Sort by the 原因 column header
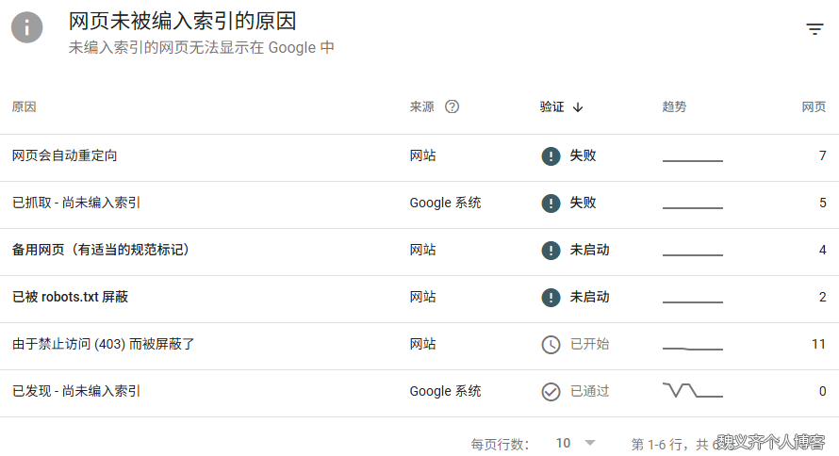The image size is (839, 456). (25, 106)
